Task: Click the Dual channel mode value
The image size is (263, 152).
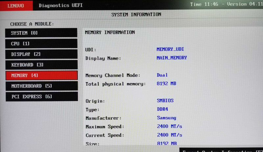Action: pyautogui.click(x=162, y=75)
